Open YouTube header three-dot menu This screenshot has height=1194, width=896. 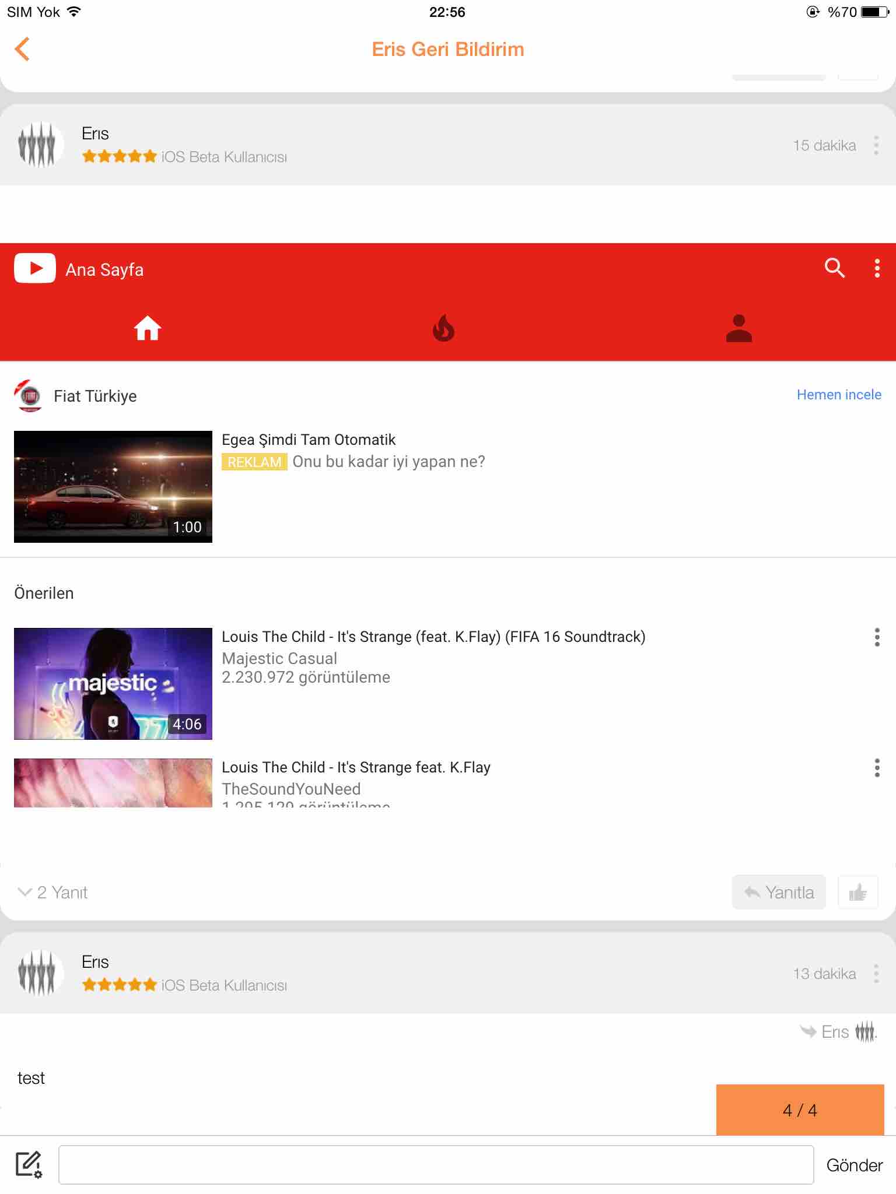[x=877, y=268]
